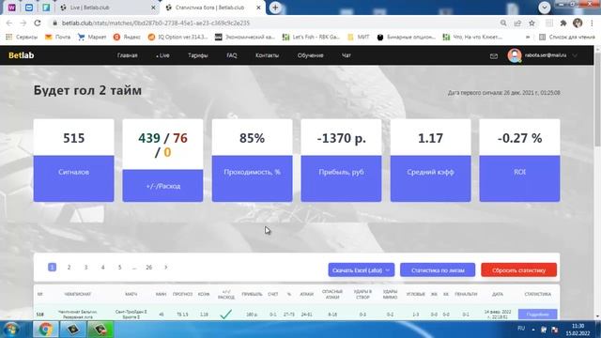Show hidden tray icons with the arrow
Image resolution: width=601 pixels, height=338 pixels.
(533, 330)
